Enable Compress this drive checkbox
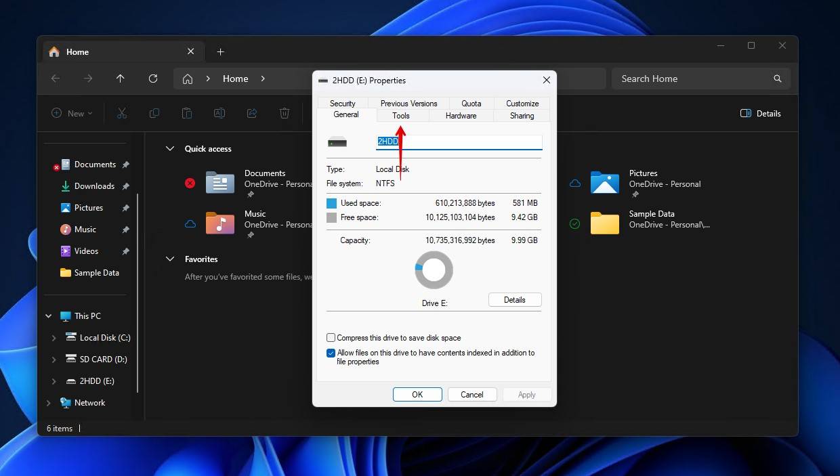 (x=331, y=338)
